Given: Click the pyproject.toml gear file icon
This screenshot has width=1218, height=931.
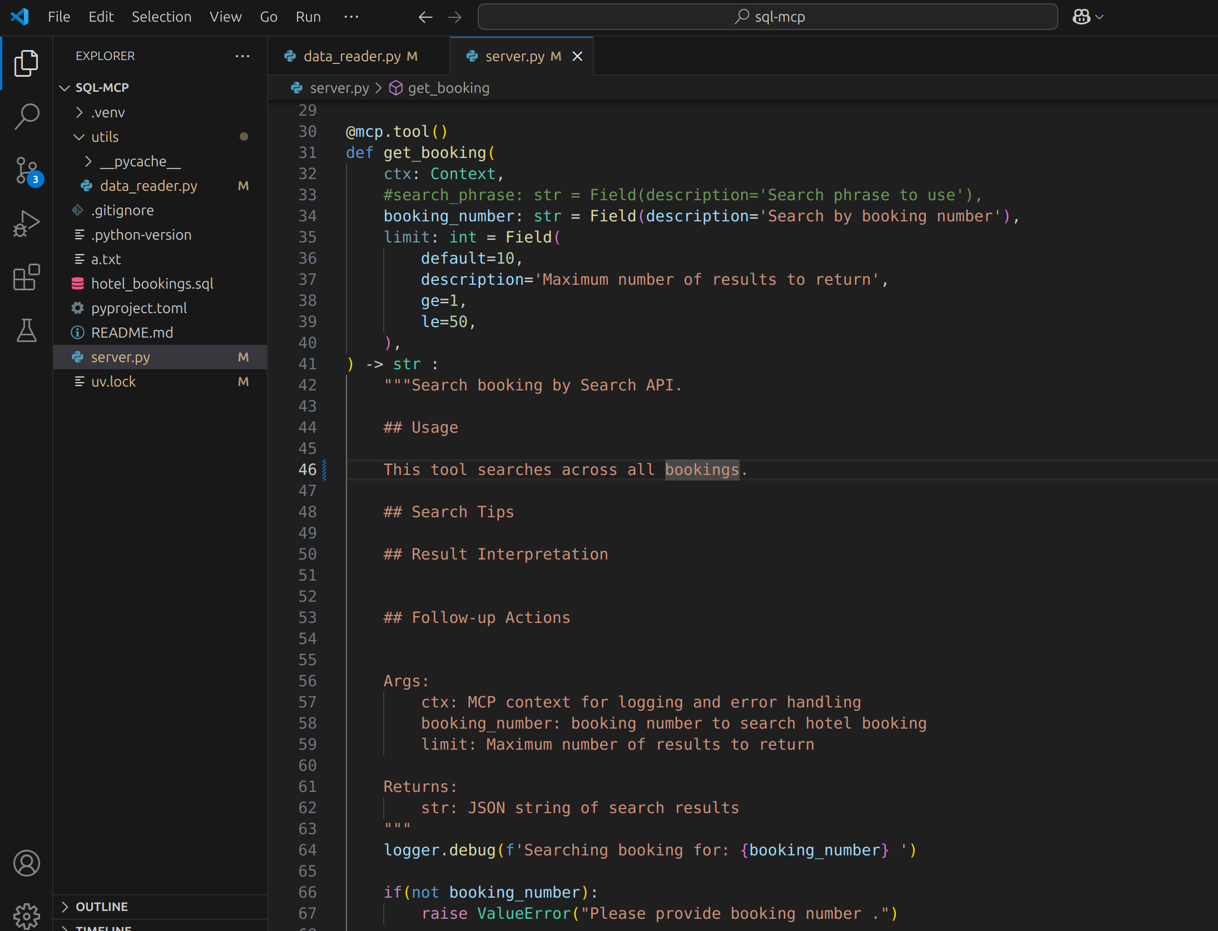Looking at the screenshot, I should point(78,308).
